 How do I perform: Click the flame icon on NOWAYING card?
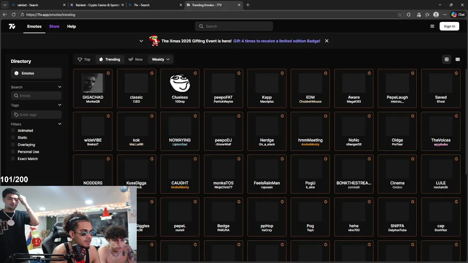click(x=195, y=116)
